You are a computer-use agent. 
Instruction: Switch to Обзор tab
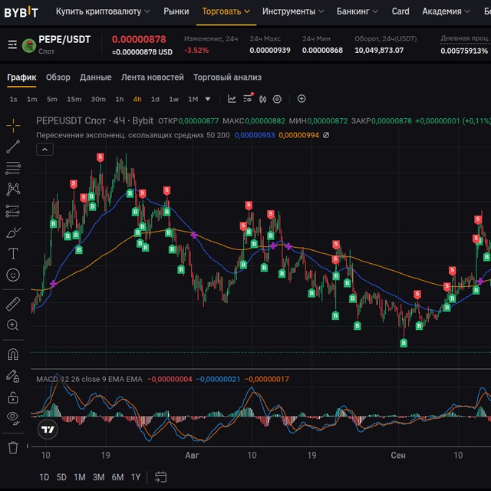[58, 77]
